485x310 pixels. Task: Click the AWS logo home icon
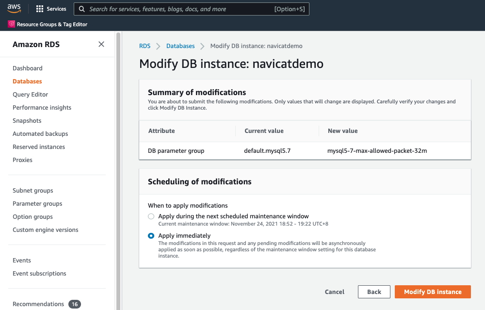pyautogui.click(x=14, y=9)
